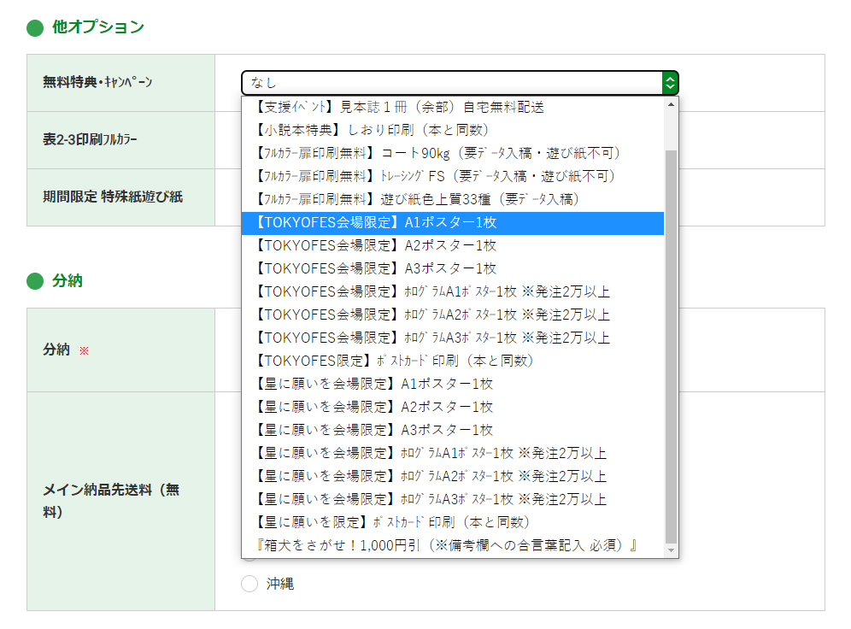Choose TOKYOFES ホログラムA1ポスター1枚 option
Viewport: 851px width, 629px height.
(x=453, y=292)
